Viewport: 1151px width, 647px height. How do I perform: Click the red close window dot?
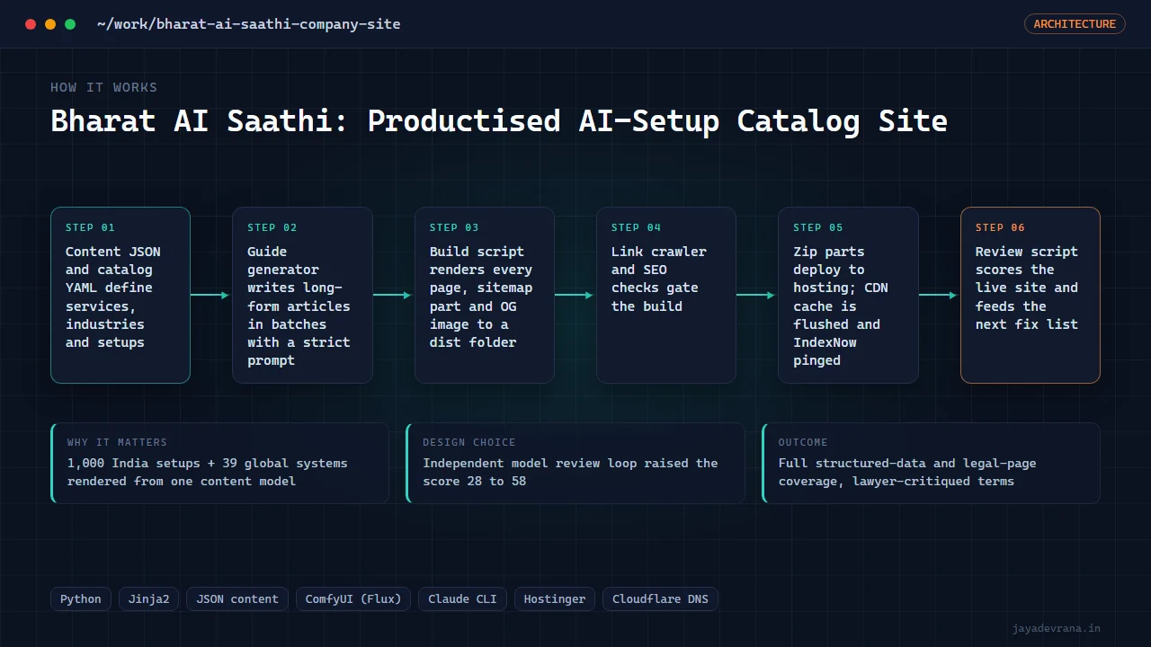pos(31,24)
